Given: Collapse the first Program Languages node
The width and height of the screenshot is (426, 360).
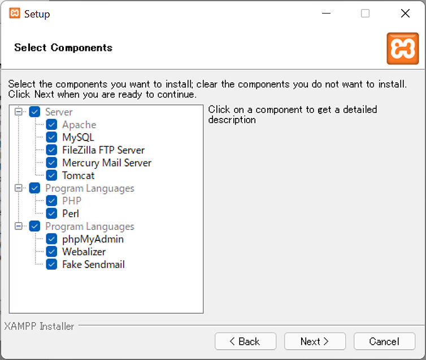Looking at the screenshot, I should coord(19,188).
